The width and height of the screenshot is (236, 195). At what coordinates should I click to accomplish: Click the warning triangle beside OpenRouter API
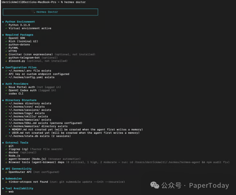(x=6, y=172)
